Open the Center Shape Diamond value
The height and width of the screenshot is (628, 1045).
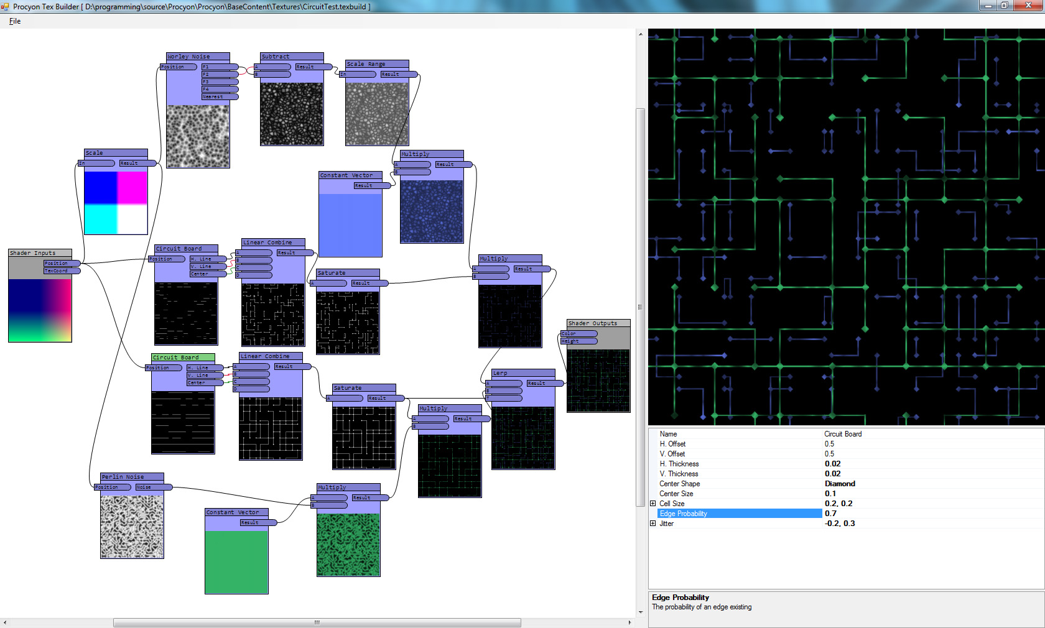coord(839,484)
